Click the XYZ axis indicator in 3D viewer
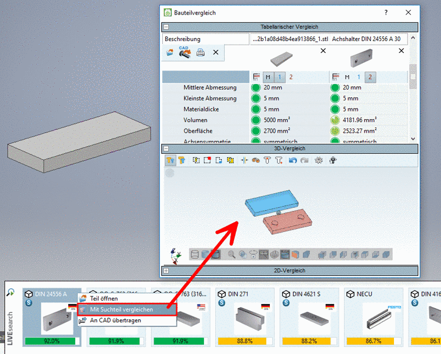Viewport: 441px width, 354px height. pyautogui.click(x=175, y=256)
